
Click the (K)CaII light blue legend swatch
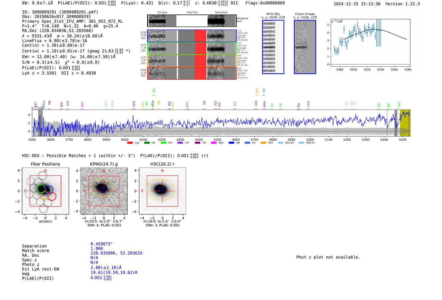pos(280,143)
